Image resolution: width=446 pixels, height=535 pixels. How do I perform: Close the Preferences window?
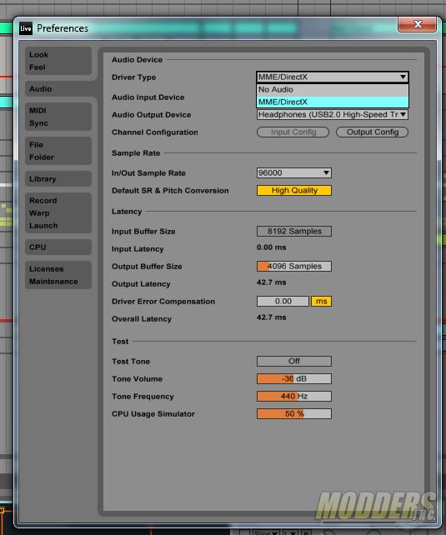[417, 24]
